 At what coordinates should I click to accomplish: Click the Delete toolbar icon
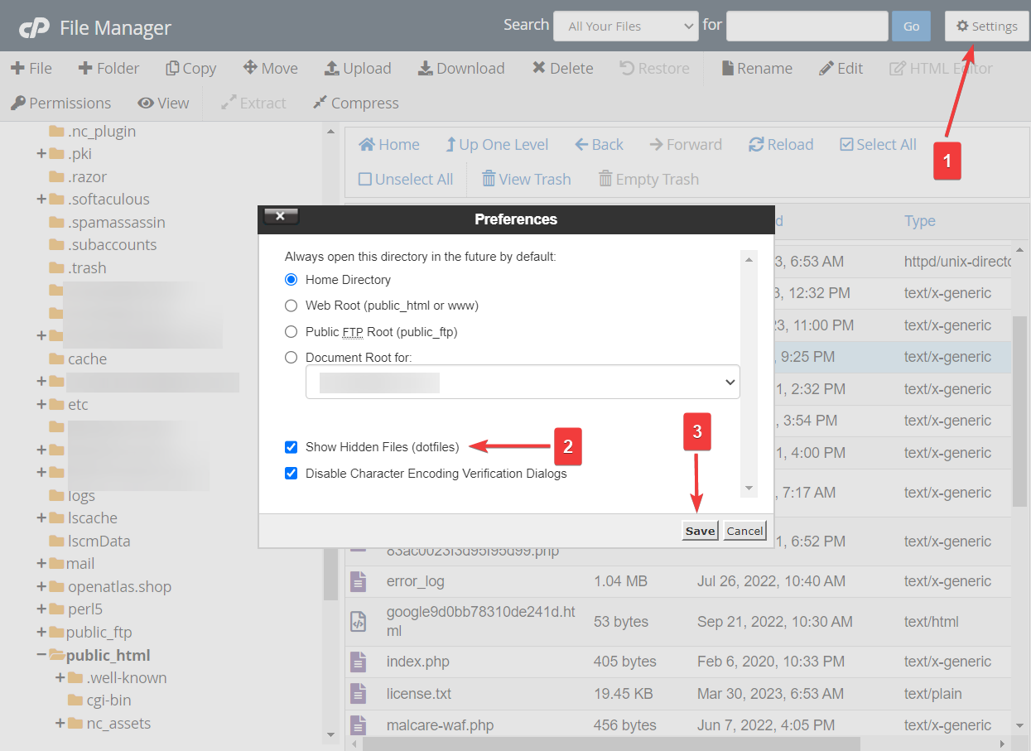pos(562,68)
